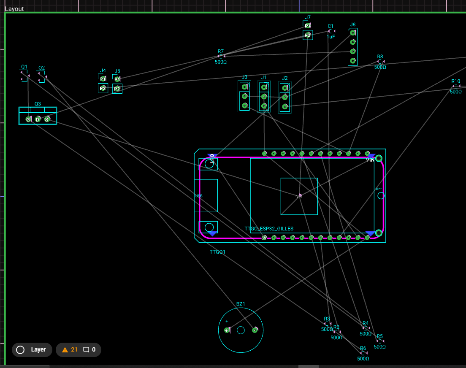This screenshot has height=368, width=466.
Task: Select pad P1 of connector J5
Action: coord(117,79)
